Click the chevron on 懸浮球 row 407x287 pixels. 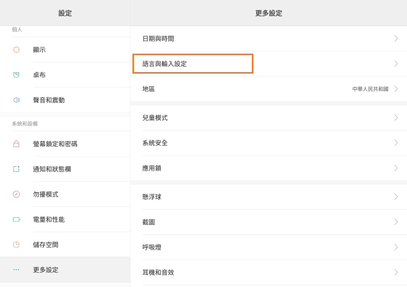click(x=396, y=197)
